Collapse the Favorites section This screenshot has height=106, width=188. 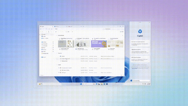57,53
